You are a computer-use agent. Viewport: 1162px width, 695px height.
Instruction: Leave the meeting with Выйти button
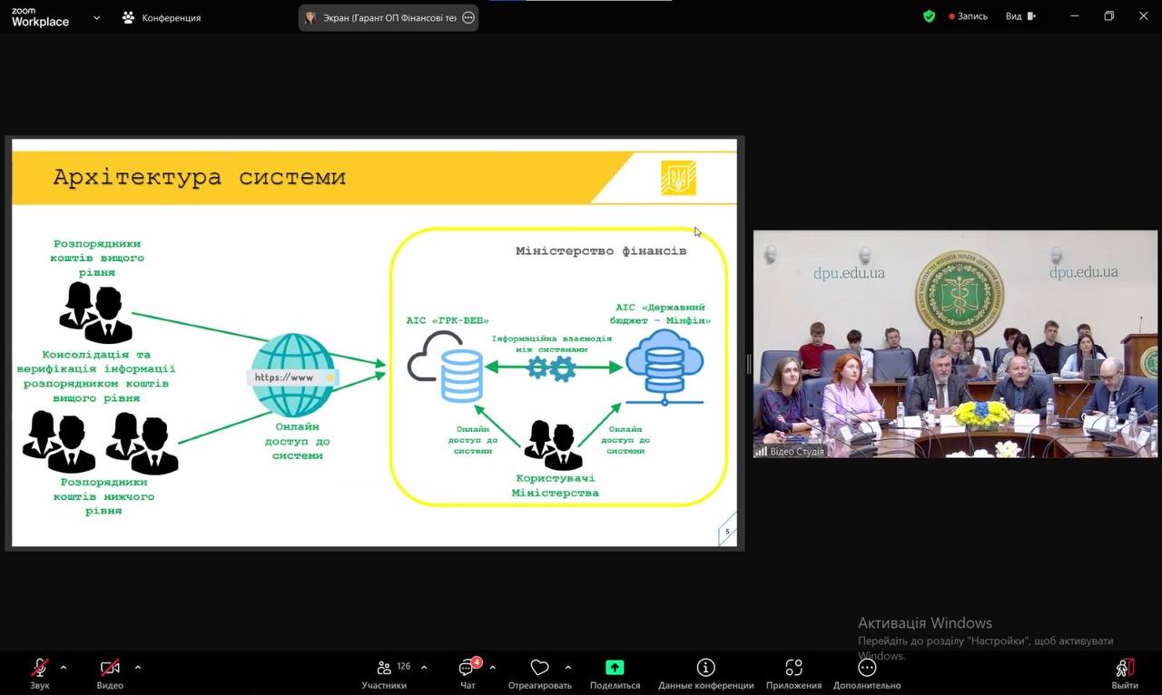point(1125,669)
